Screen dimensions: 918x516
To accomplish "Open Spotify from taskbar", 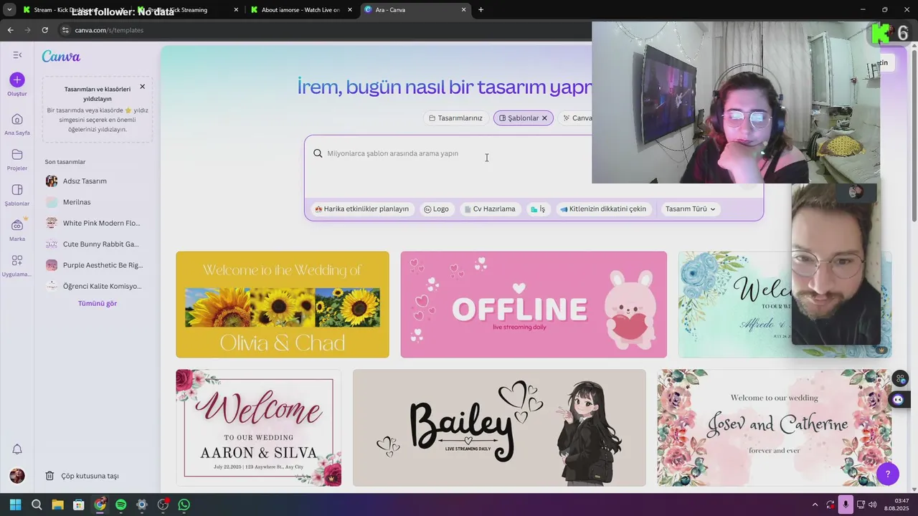I will (120, 505).
